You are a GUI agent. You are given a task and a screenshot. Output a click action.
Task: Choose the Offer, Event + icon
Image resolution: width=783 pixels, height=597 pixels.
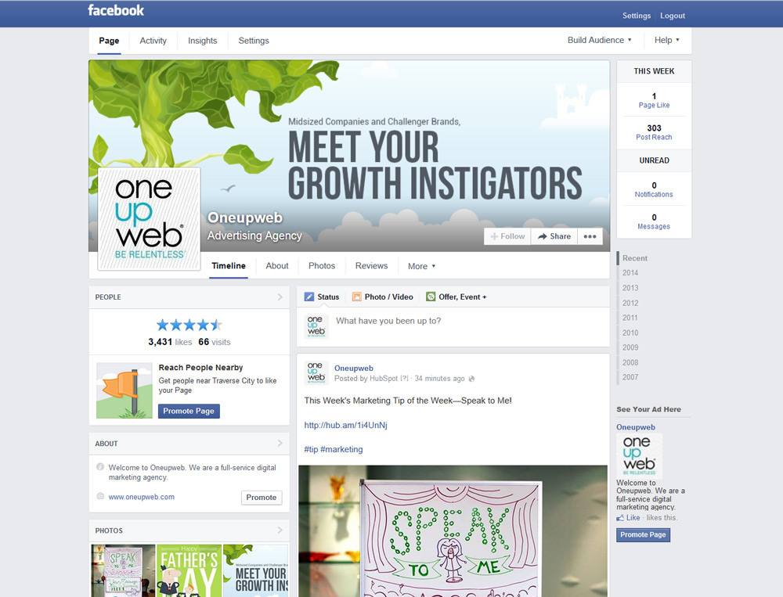tap(431, 297)
